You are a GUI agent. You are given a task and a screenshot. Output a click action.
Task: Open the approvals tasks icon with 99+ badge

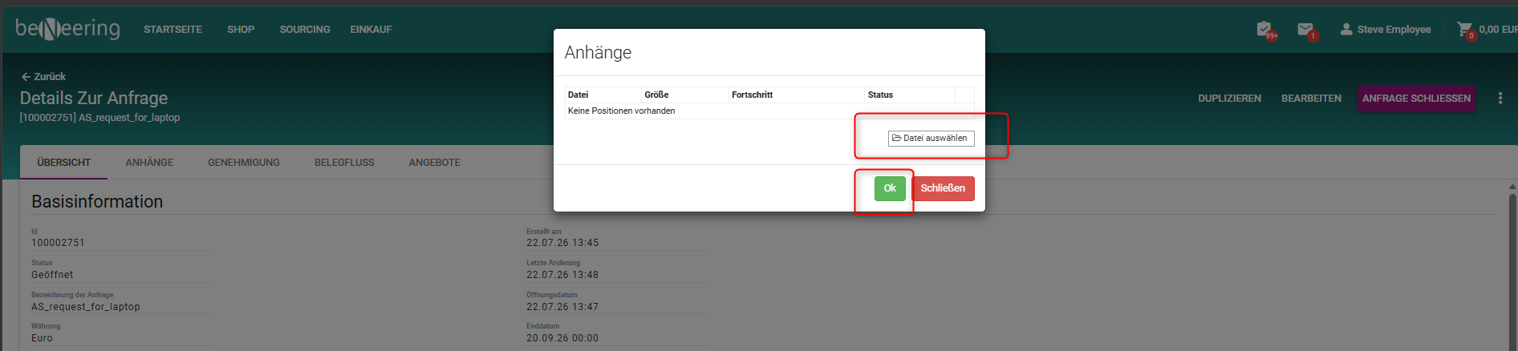1265,30
